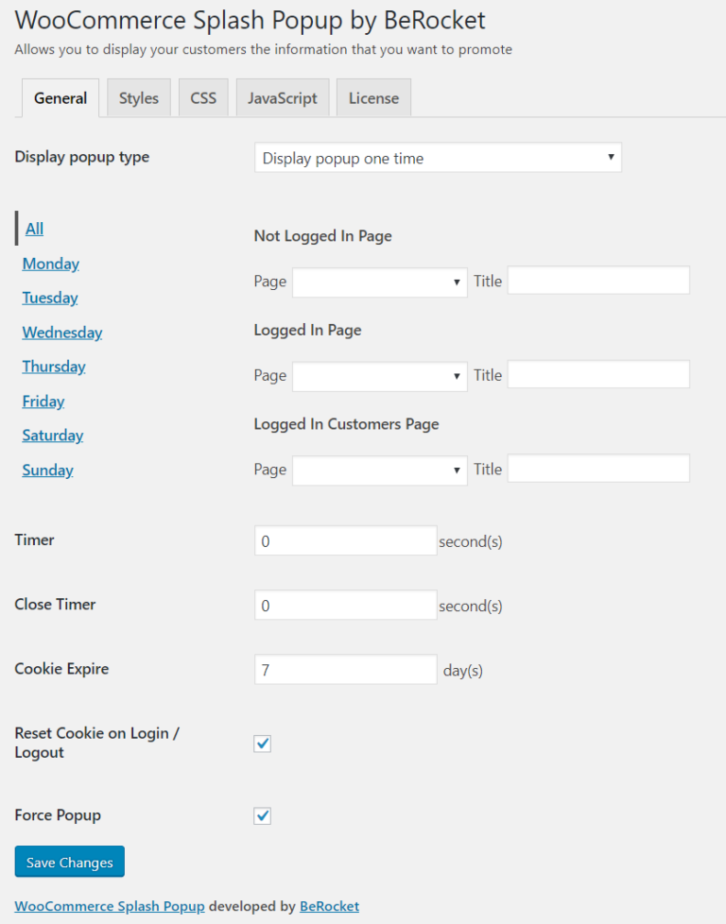Expand the Not Logged In Page selector
Screen dimensions: 726x924
pyautogui.click(x=379, y=281)
